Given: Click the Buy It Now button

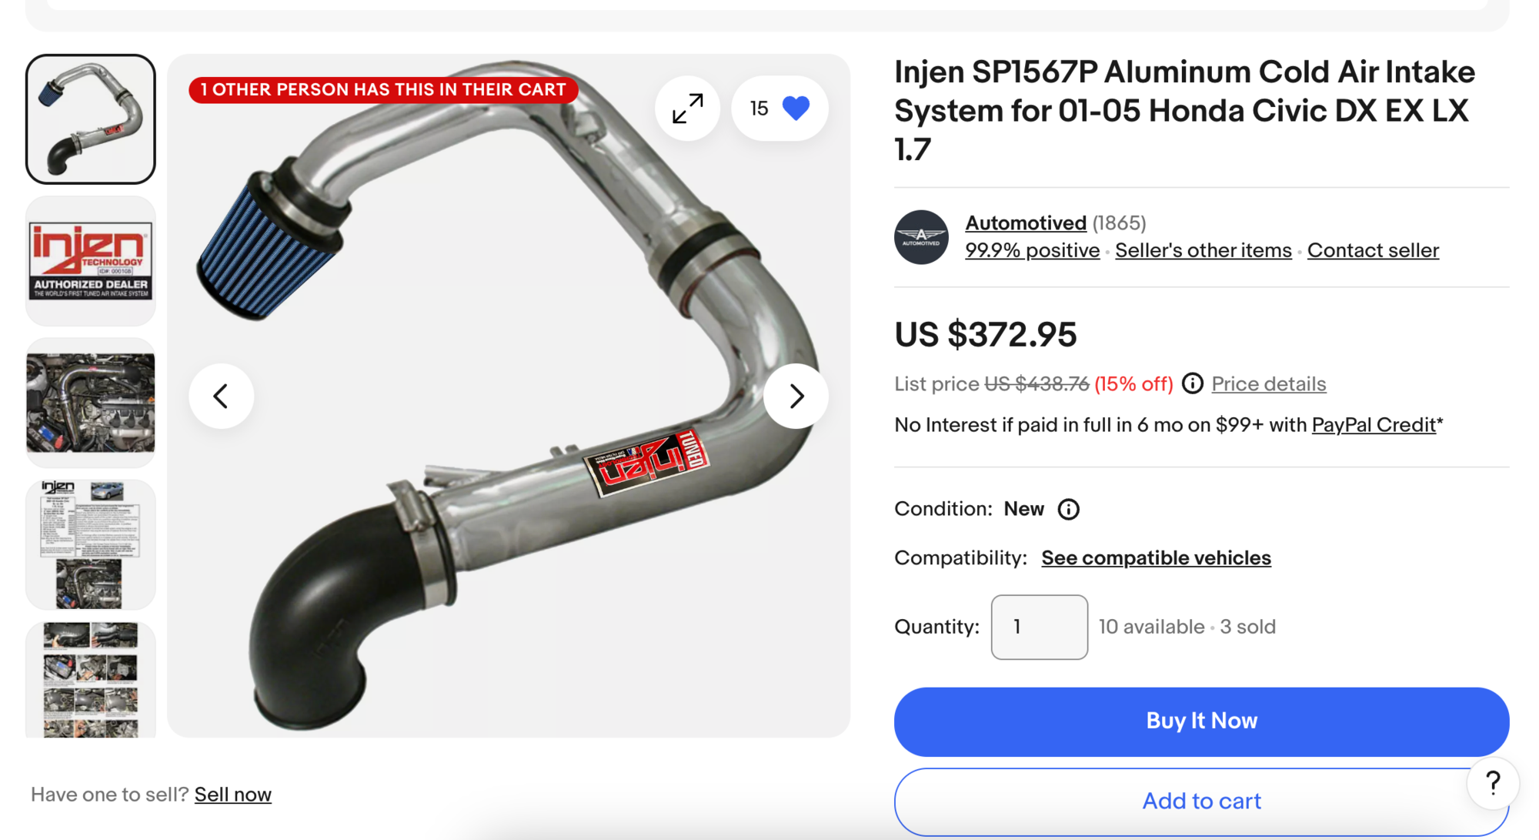Looking at the screenshot, I should click(1201, 721).
